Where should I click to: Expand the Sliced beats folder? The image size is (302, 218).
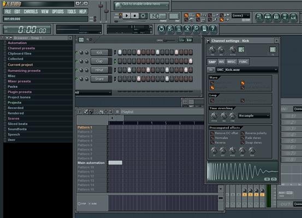(x=17, y=123)
